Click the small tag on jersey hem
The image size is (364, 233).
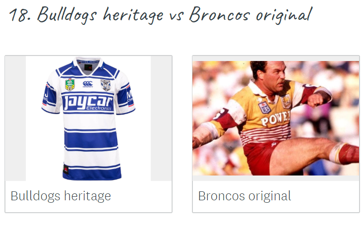(x=66, y=169)
